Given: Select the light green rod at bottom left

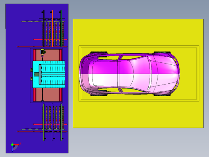Looking at the screenshot, I should (x=44, y=122).
